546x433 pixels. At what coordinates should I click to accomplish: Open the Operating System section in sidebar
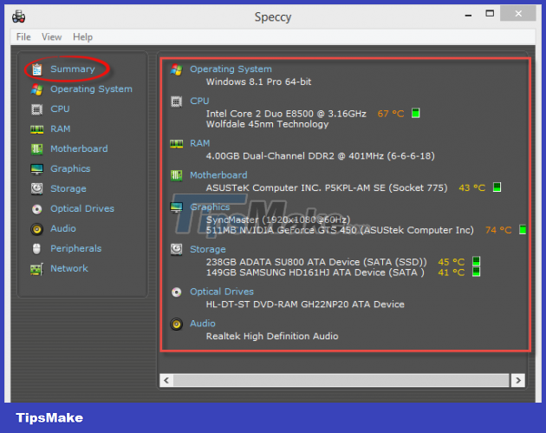[x=91, y=89]
